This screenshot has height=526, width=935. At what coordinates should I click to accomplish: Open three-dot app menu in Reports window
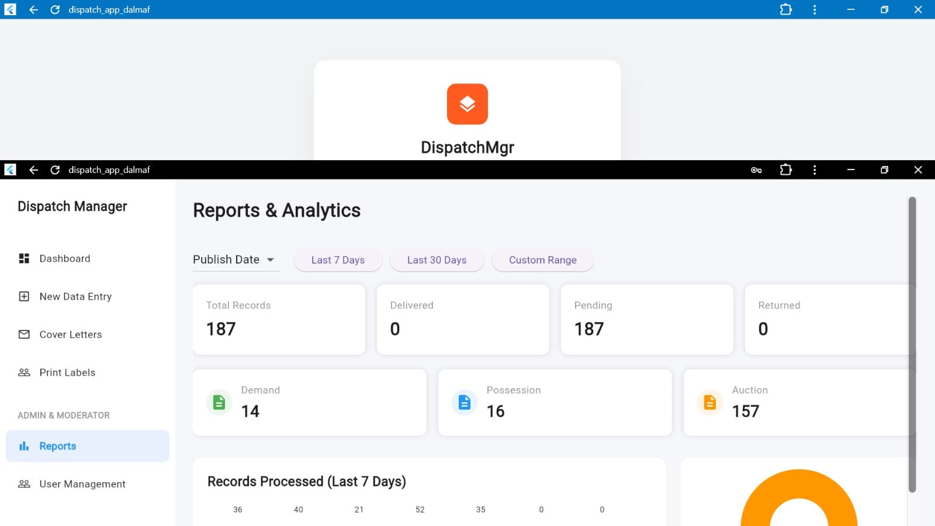[815, 169]
